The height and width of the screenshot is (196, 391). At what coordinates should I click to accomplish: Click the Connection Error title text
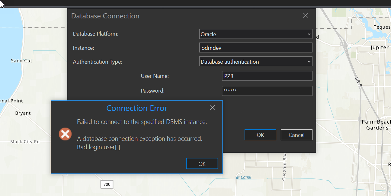[137, 108]
